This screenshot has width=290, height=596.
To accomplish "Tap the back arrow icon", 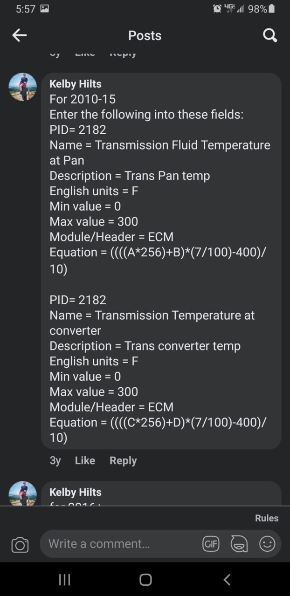I will click(x=19, y=35).
